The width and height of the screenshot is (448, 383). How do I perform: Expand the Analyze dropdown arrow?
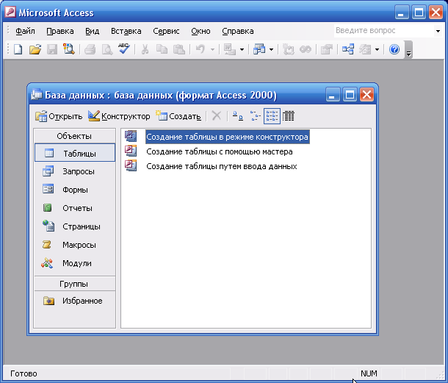point(272,49)
